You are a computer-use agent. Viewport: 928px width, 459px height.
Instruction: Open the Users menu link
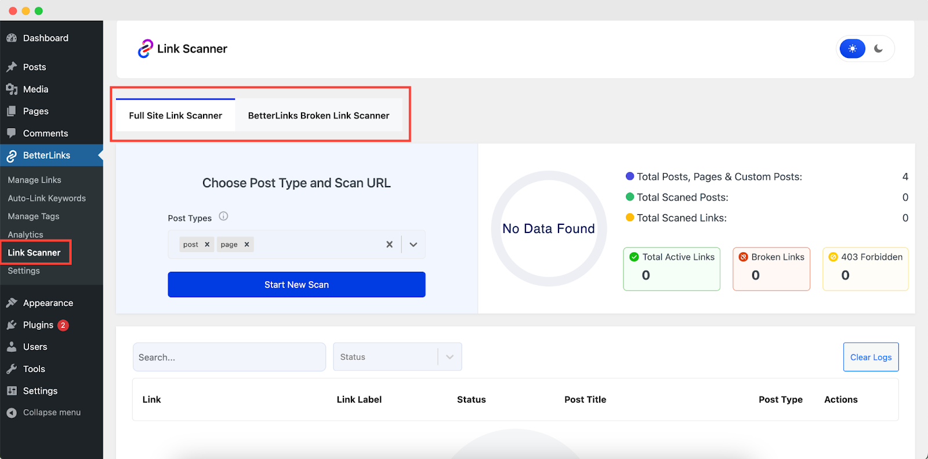(35, 347)
